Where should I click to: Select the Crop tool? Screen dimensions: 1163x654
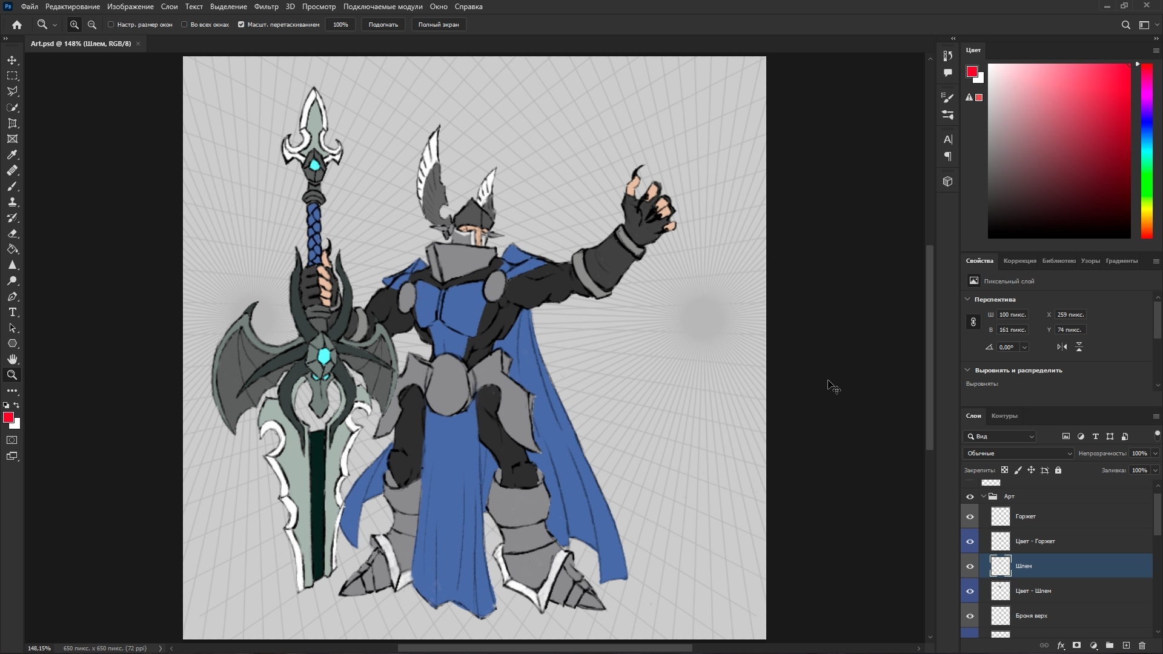(x=12, y=123)
